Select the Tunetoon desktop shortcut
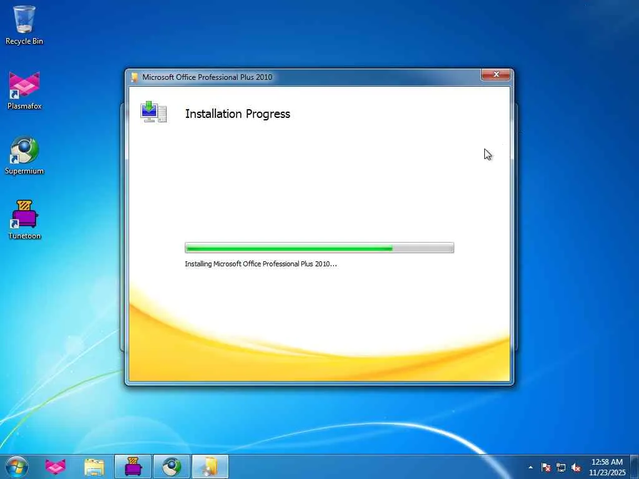 (24, 220)
